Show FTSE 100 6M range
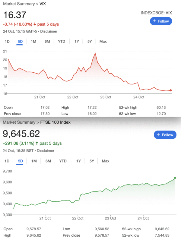181x240 pixels. 48,161
